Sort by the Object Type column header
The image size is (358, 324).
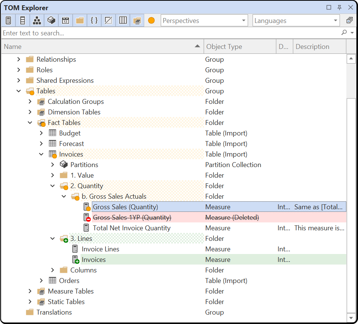240,47
